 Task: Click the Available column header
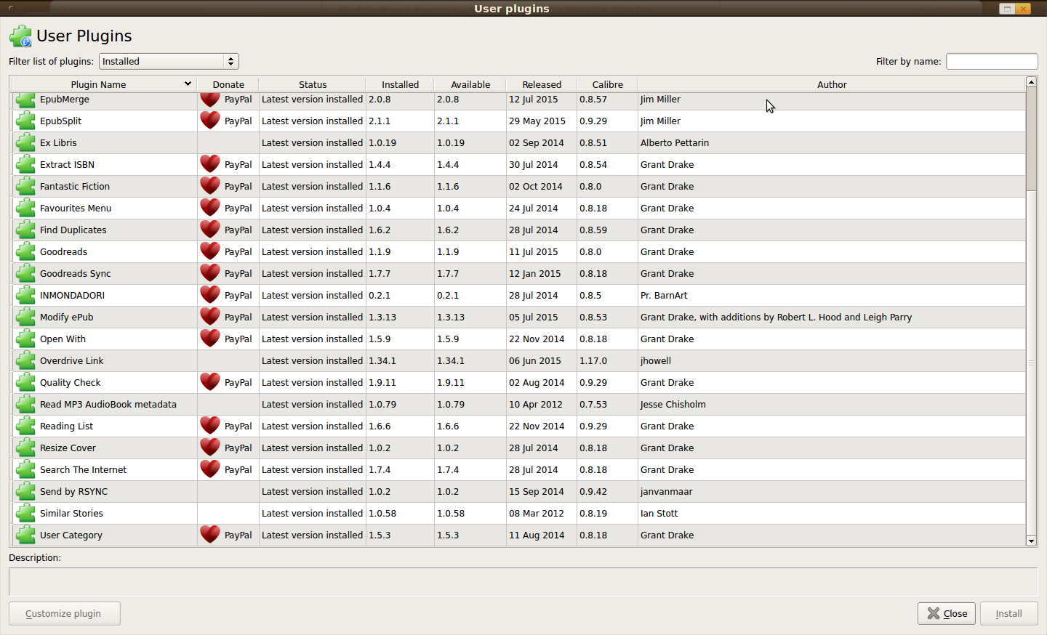[x=470, y=84]
